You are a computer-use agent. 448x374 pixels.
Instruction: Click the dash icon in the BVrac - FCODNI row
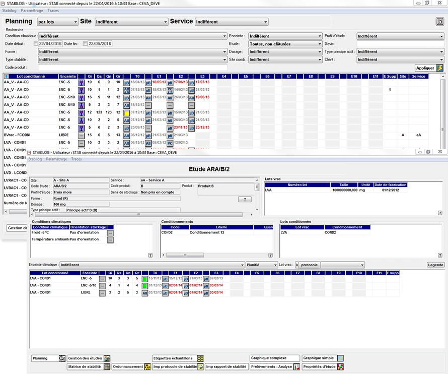82,136
